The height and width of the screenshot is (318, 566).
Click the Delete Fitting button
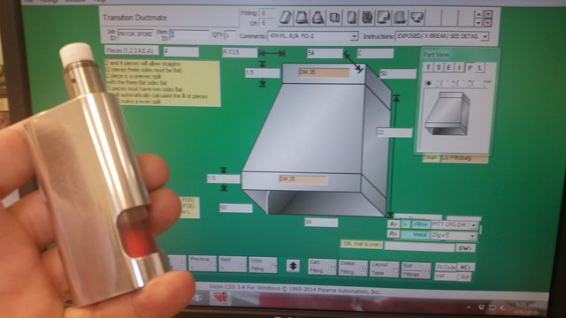(353, 268)
